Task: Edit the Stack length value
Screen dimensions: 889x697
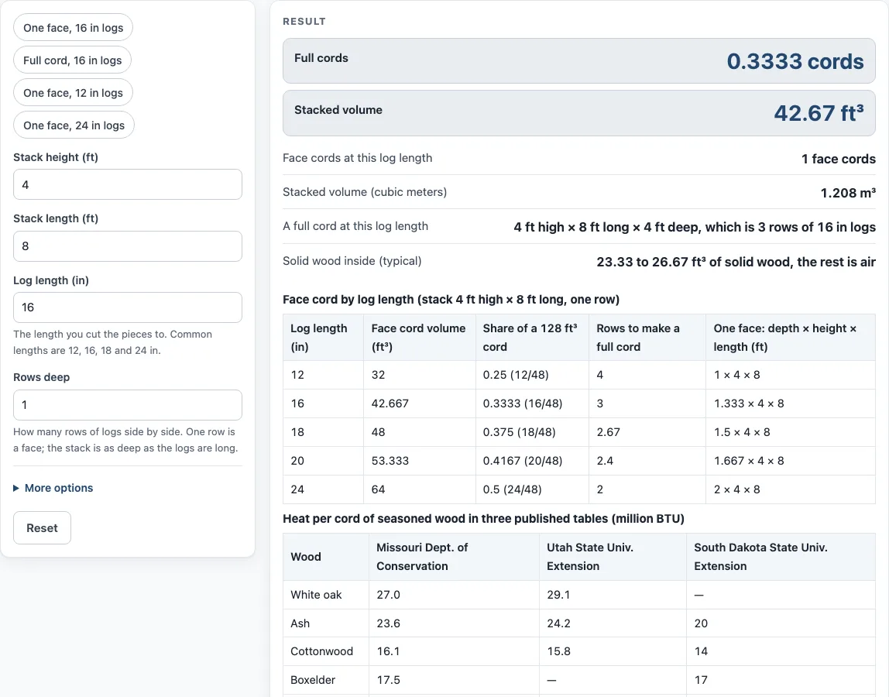Action: click(x=128, y=246)
